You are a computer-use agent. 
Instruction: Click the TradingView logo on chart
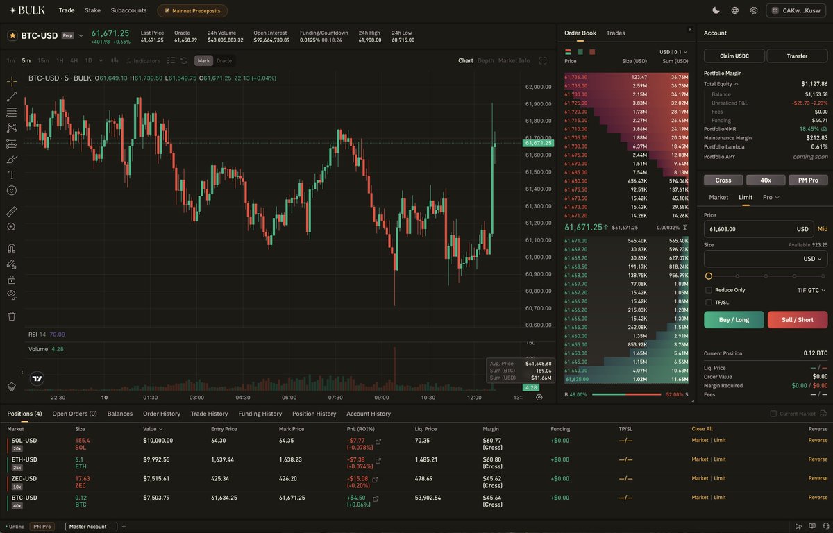[37, 379]
